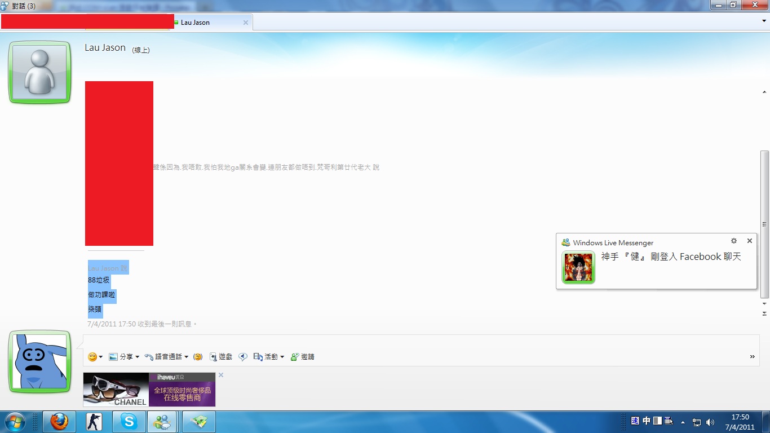Toggle full/half-width character mode in IME
This screenshot has width=770, height=433.
657,421
